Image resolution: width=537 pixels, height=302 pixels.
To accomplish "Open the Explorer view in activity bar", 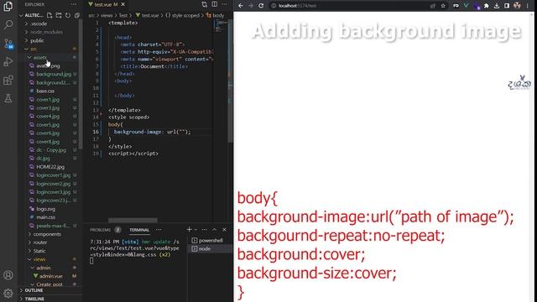I will pos(8,6).
